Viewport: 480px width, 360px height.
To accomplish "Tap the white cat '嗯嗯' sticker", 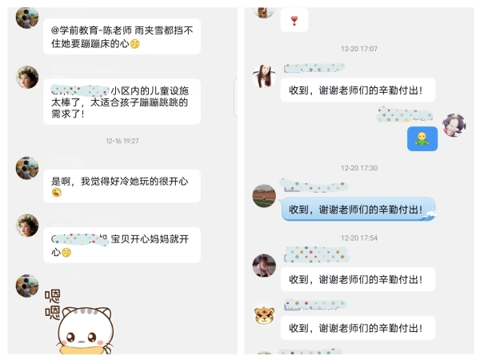I will pos(79,321).
